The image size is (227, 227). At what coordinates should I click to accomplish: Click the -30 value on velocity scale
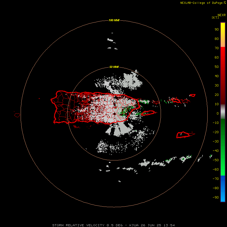[x=216, y=141]
